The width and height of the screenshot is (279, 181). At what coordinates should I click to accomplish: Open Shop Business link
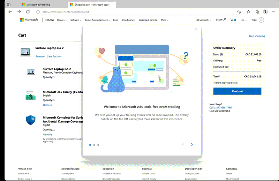(x=128, y=20)
